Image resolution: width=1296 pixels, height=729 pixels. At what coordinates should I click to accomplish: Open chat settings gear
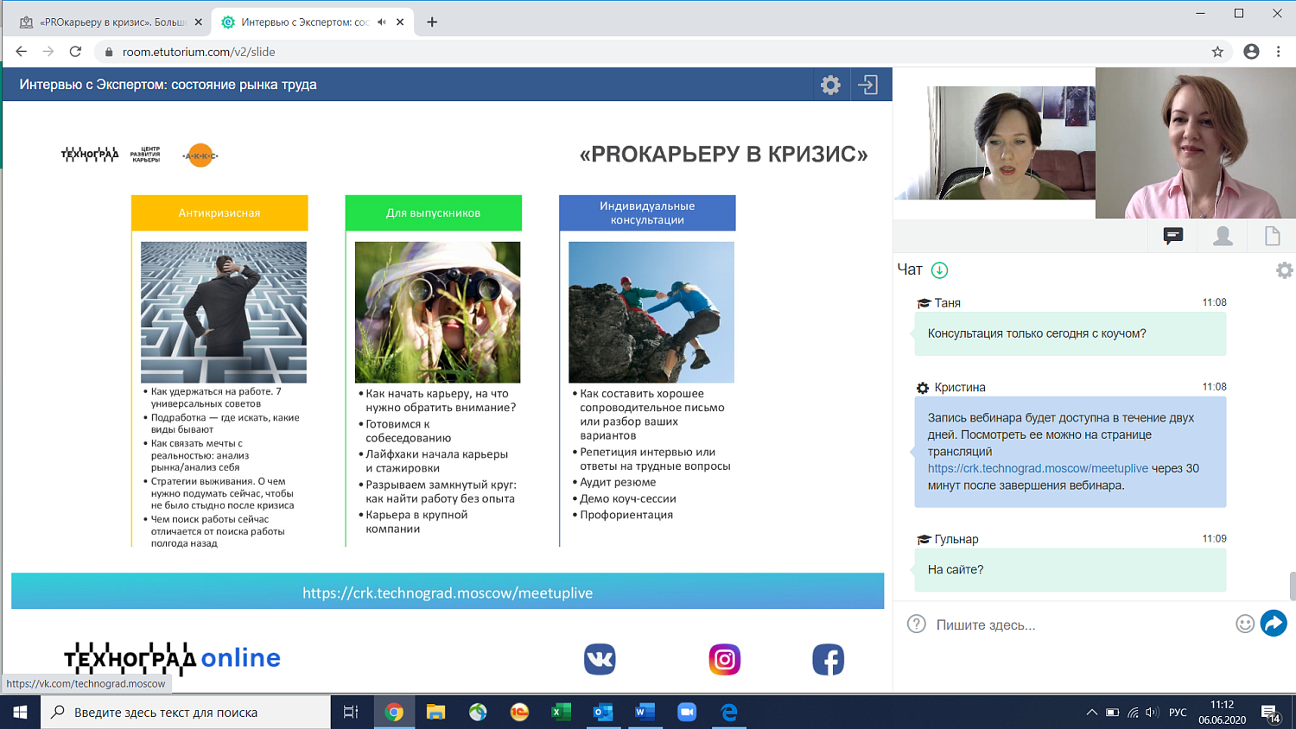click(x=1284, y=270)
